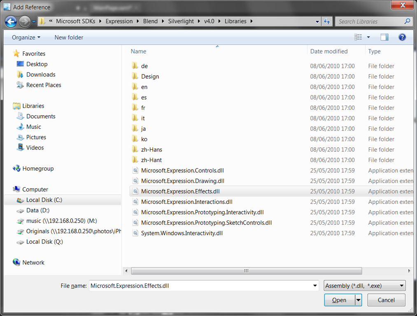Click the magnifier search icon
The image size is (417, 316).
[x=407, y=21]
